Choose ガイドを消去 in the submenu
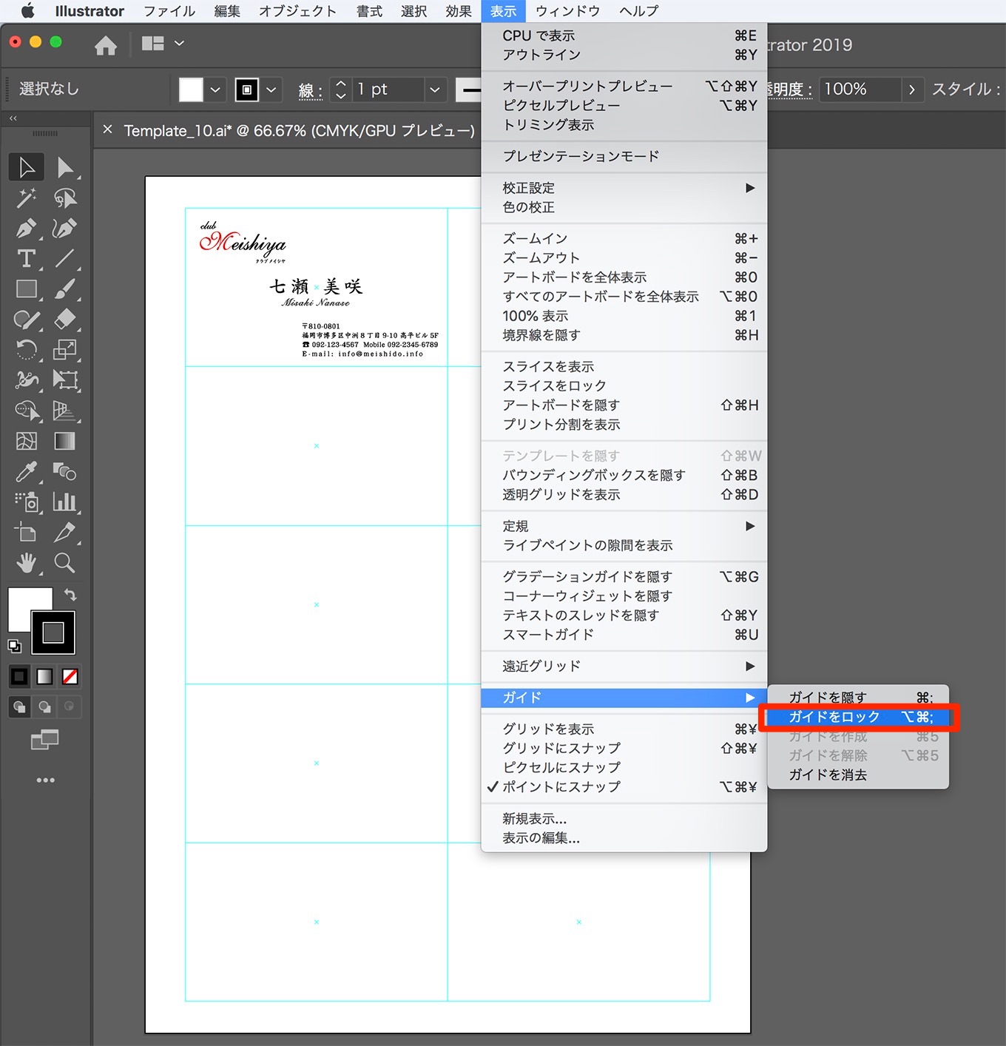 pos(858,775)
